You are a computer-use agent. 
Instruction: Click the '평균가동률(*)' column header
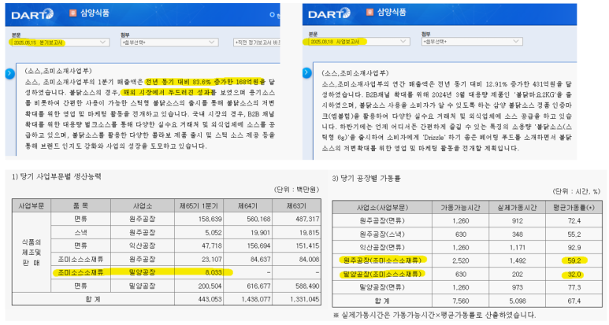click(x=574, y=208)
